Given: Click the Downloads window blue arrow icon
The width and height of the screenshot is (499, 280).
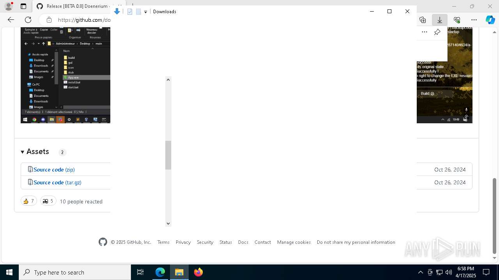Looking at the screenshot, I should pos(117,12).
